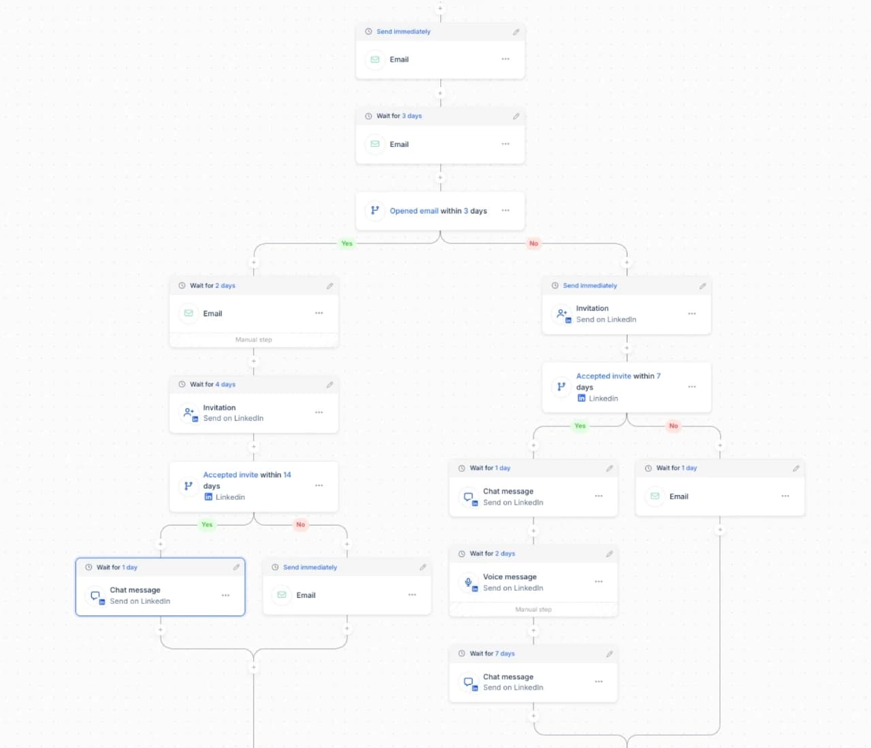The width and height of the screenshot is (871, 748).
Task: Click invitation icon in Wait for 4 days step
Action: coord(190,413)
